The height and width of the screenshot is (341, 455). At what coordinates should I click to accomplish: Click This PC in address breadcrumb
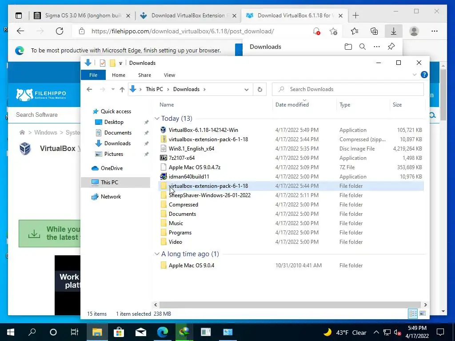(x=154, y=89)
